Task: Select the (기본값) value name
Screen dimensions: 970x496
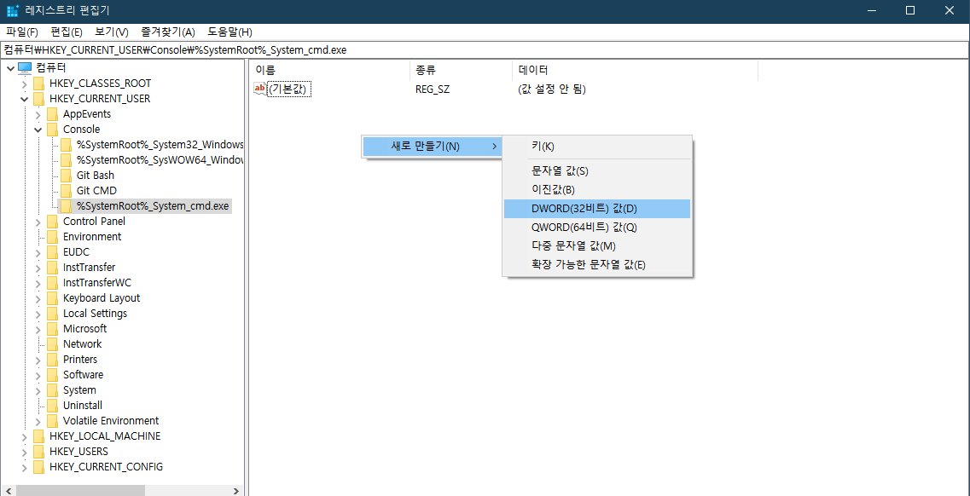Action: tap(291, 89)
